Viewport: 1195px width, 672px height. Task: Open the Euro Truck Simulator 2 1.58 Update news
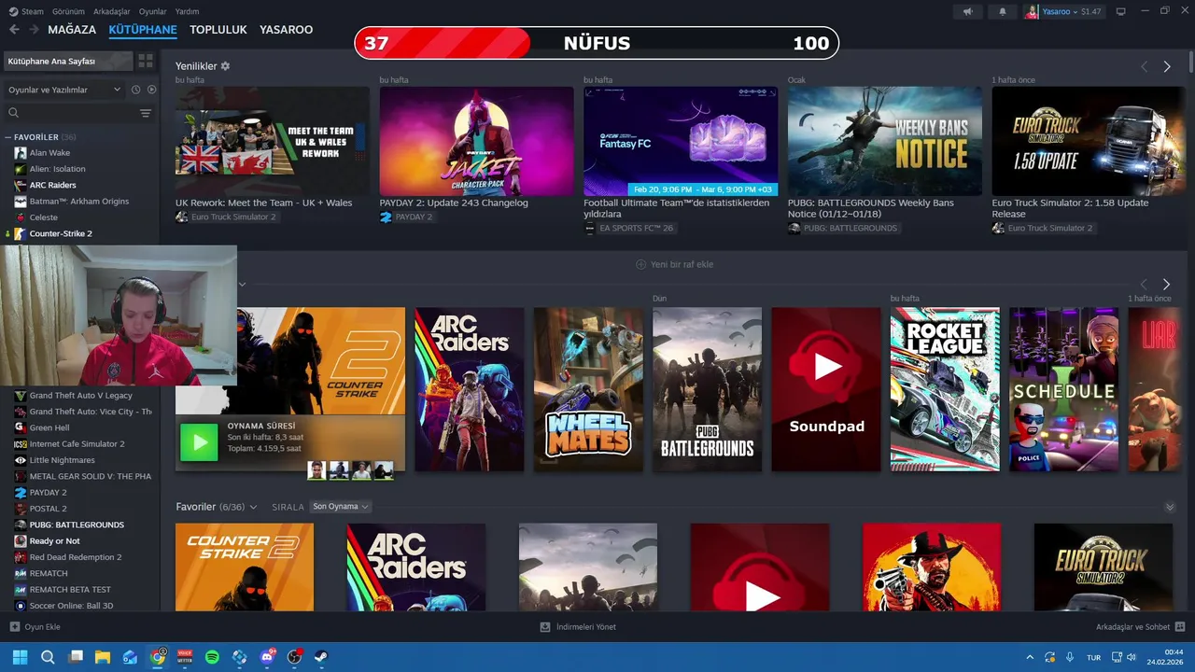pos(1089,141)
